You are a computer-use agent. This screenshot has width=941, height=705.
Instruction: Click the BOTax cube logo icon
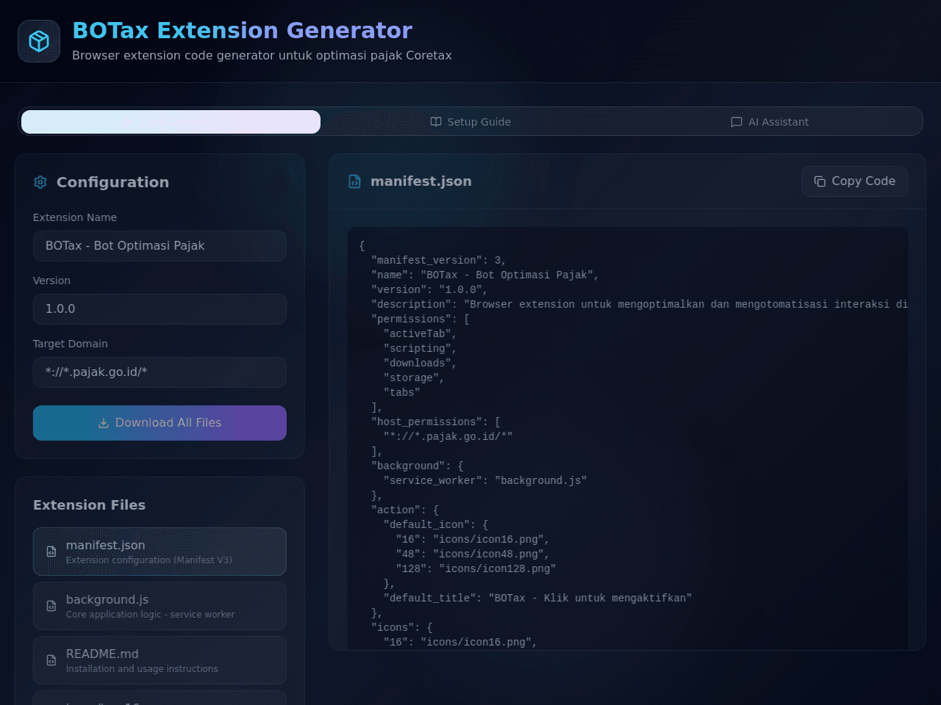(39, 41)
